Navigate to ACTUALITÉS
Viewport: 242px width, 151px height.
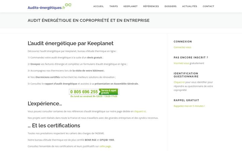[x=190, y=6]
